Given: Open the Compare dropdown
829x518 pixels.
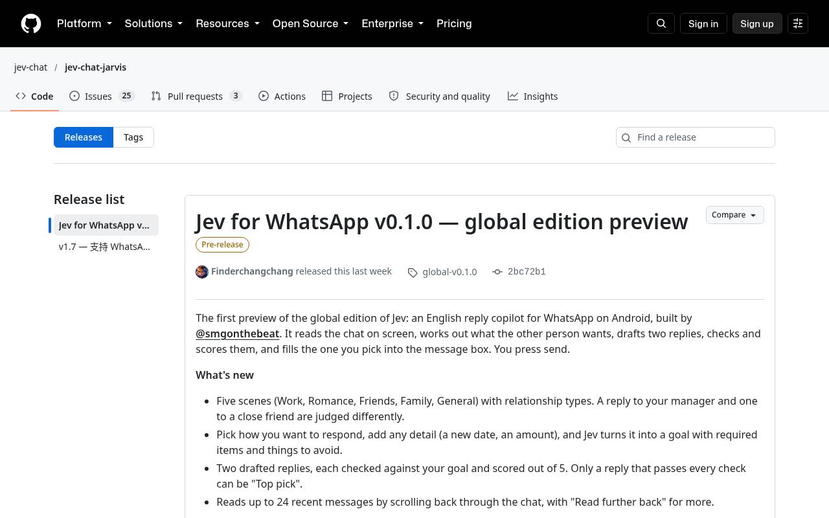Looking at the screenshot, I should (x=734, y=215).
